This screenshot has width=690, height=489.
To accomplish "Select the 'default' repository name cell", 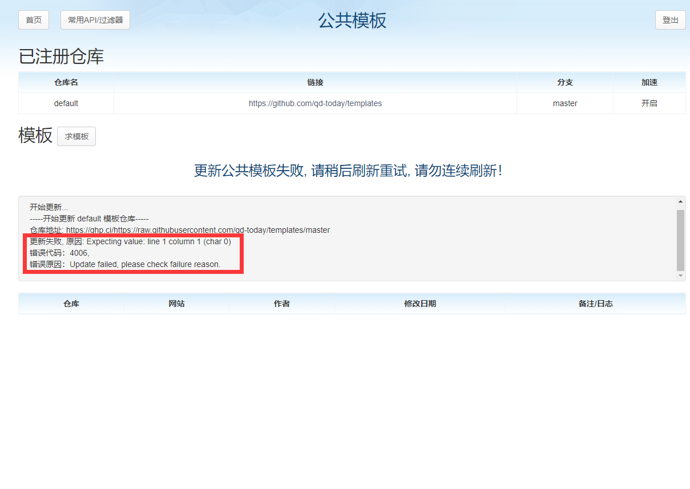I will 66,103.
